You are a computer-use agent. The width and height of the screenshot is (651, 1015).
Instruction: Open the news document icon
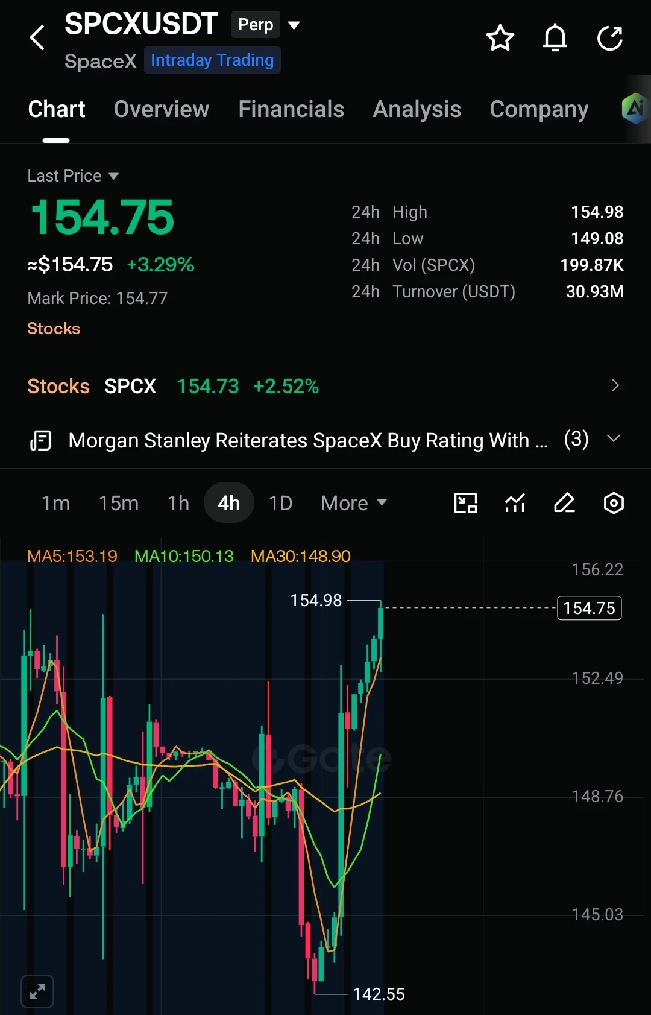click(41, 441)
